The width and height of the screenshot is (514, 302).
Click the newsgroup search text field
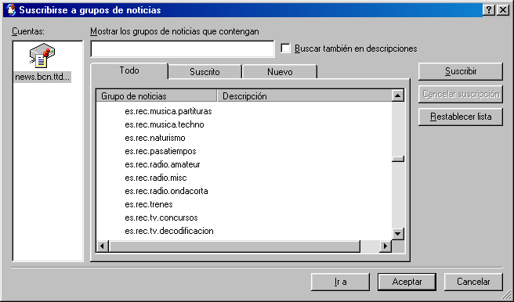[x=183, y=49]
